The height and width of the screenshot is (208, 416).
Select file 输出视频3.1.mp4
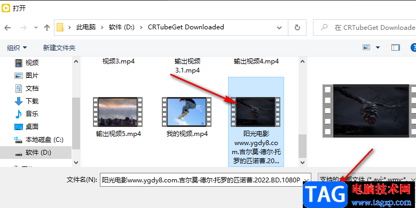[187, 66]
